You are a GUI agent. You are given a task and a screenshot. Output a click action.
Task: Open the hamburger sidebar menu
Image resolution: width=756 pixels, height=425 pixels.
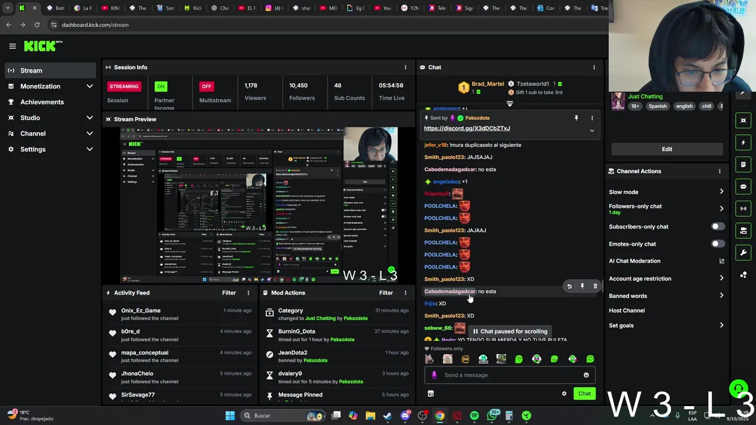(x=12, y=46)
